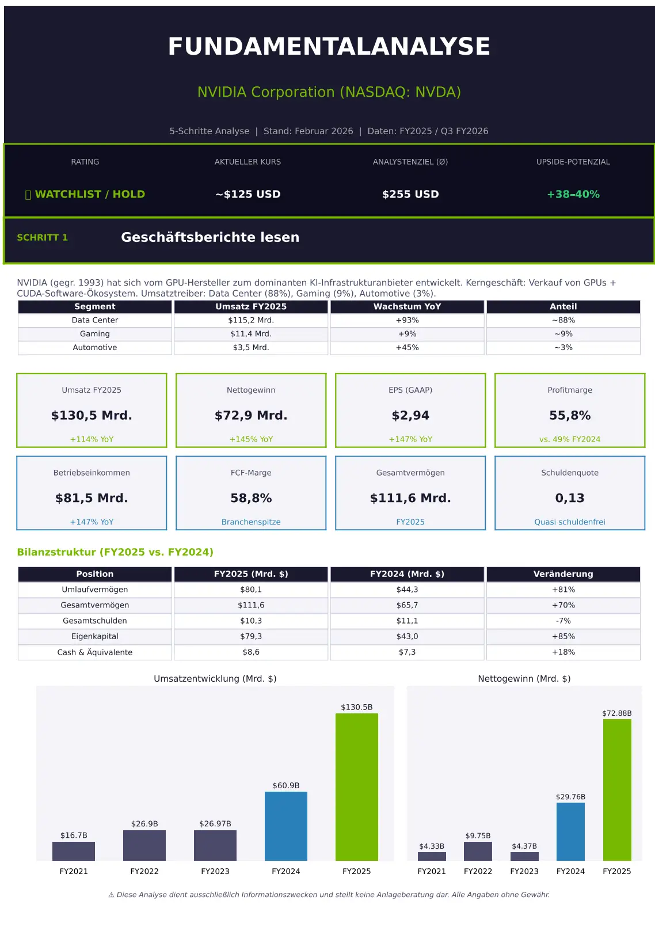655x927 pixels.
Task: Click the Veränderung column header
Action: (x=563, y=574)
